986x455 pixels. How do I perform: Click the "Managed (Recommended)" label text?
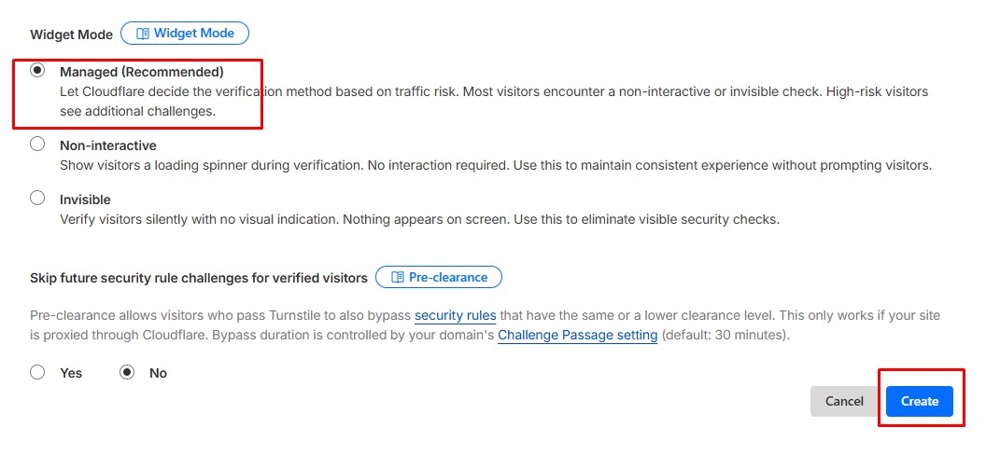click(142, 72)
